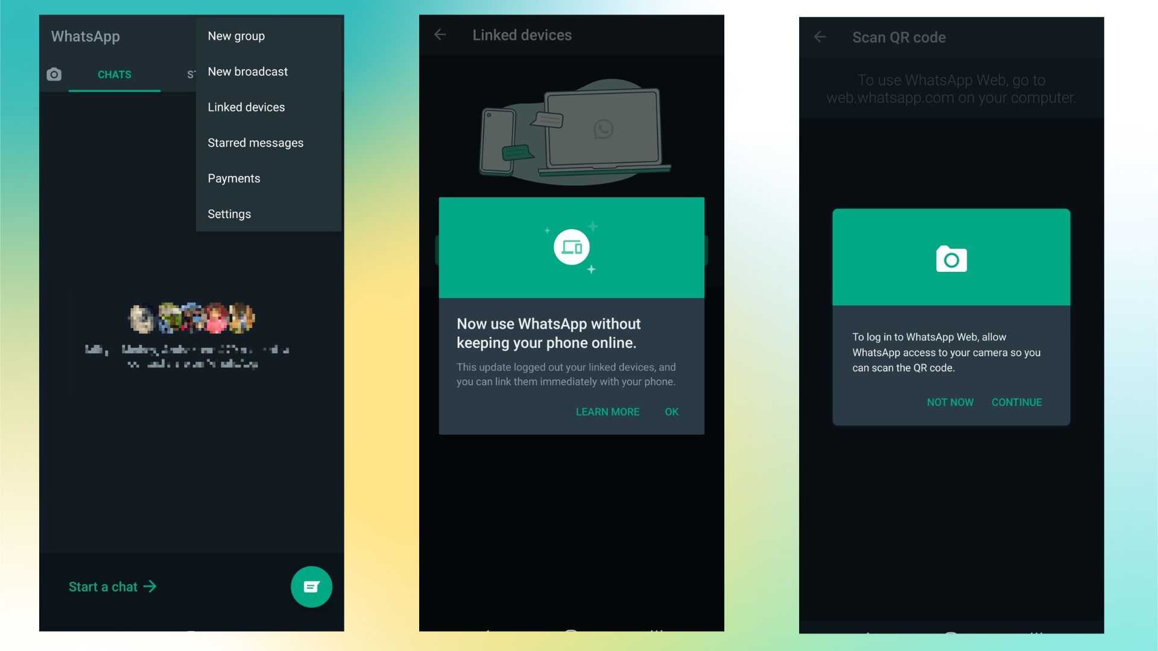This screenshot has width=1158, height=651.
Task: Click the linked device multi-screen icon
Action: click(571, 247)
